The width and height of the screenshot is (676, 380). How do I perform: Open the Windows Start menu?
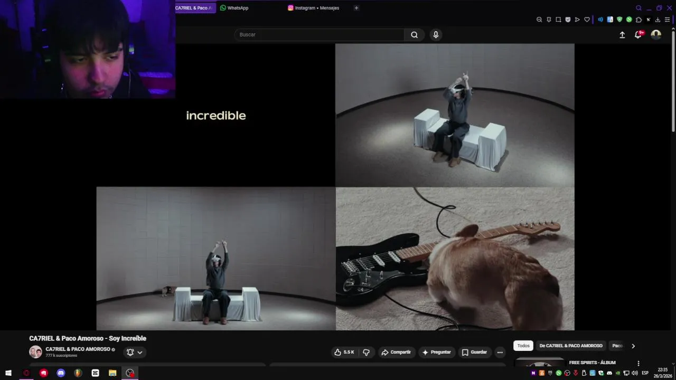pyautogui.click(x=8, y=373)
